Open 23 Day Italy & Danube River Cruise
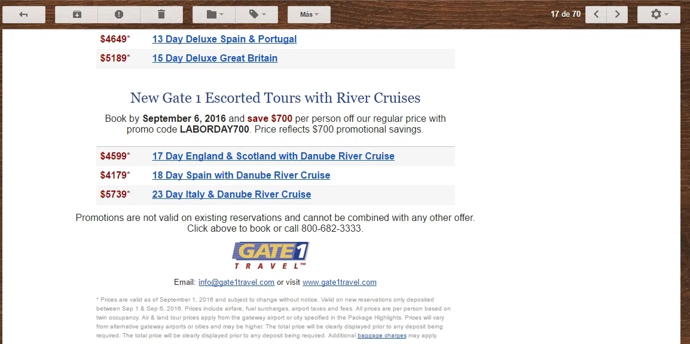The image size is (690, 344). [x=231, y=194]
